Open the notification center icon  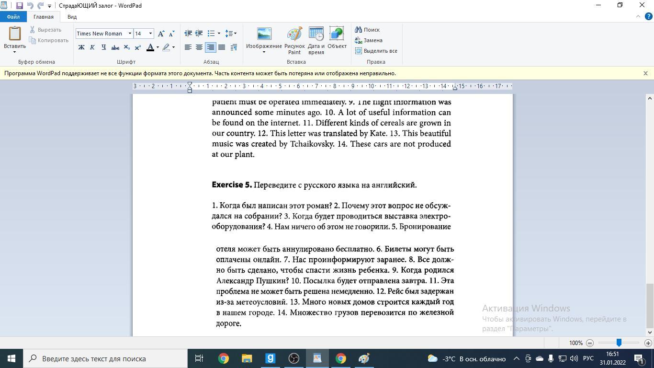coord(639,358)
